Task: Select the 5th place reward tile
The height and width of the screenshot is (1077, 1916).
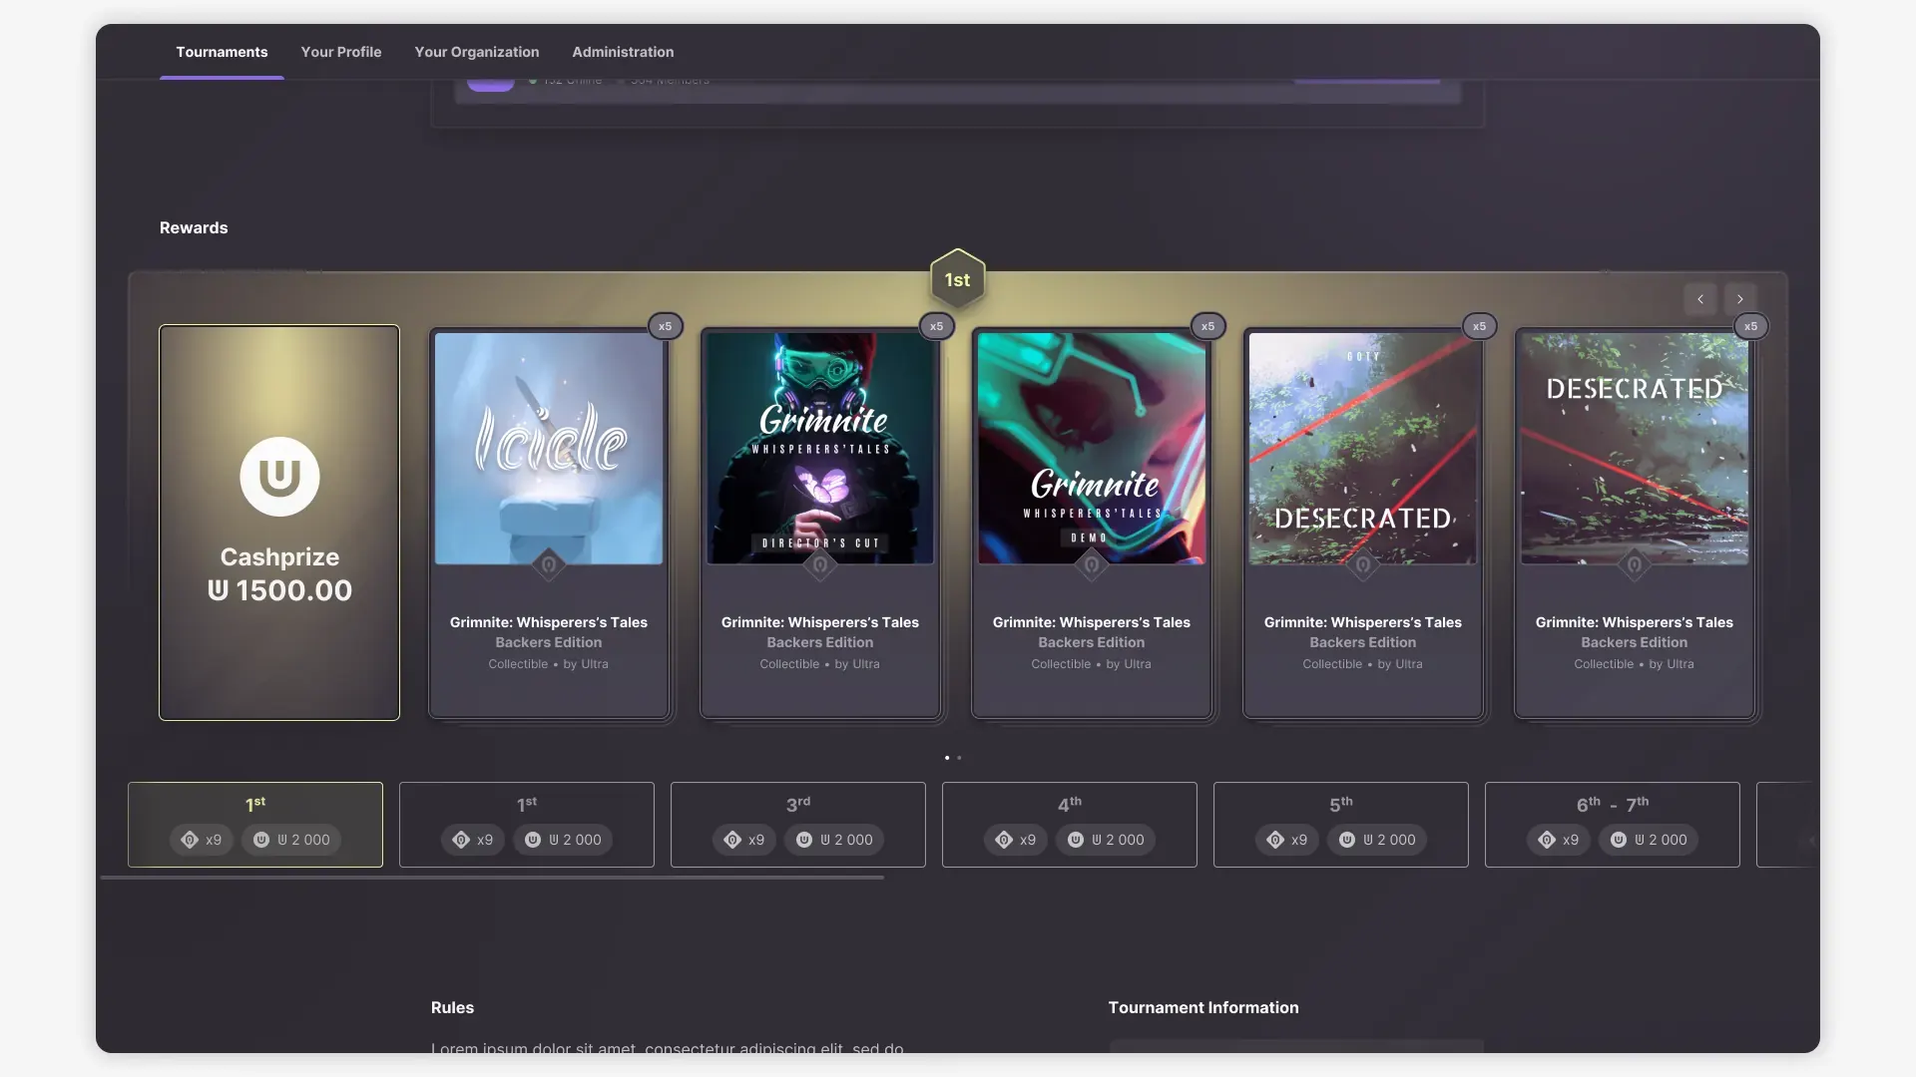Action: coord(1341,825)
